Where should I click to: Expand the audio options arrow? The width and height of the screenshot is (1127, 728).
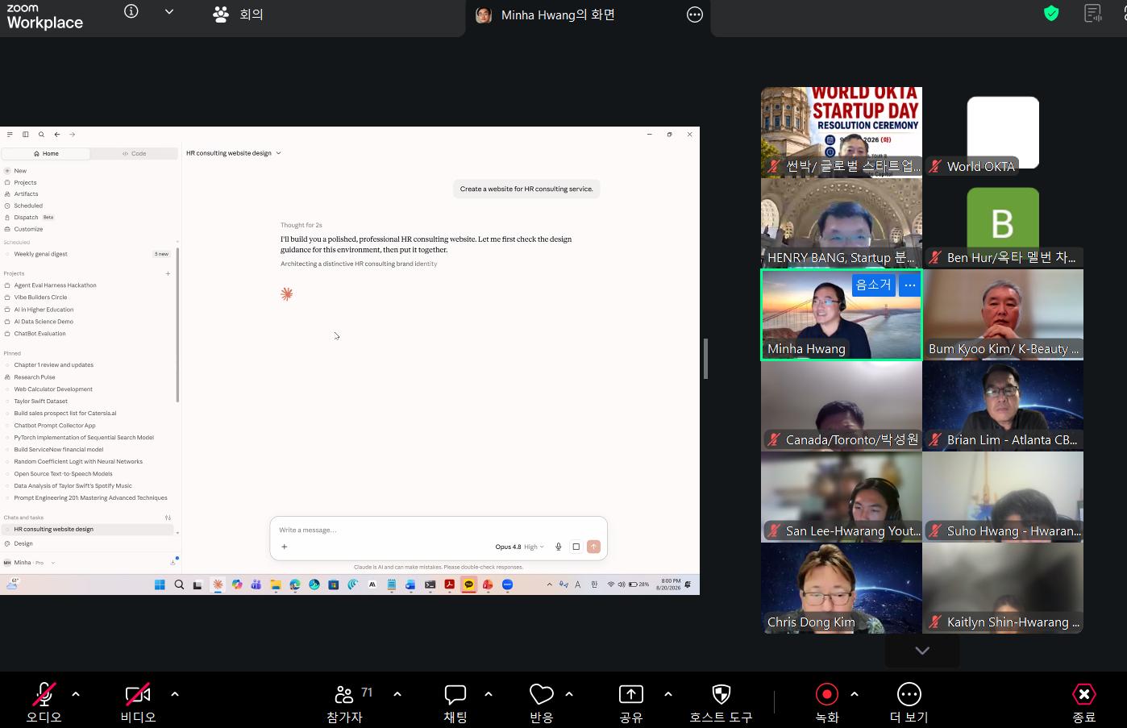tap(76, 693)
